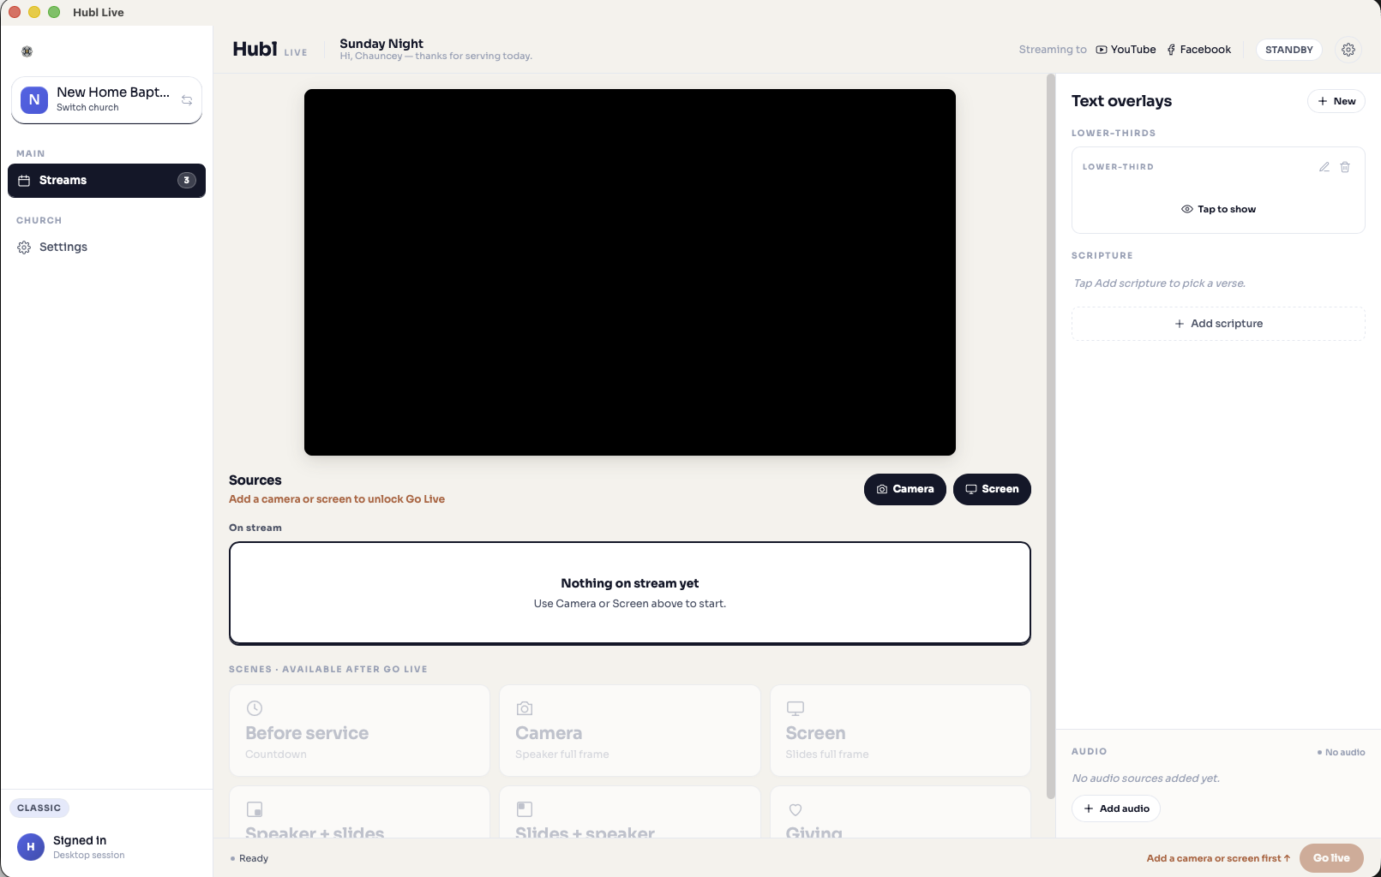Select the Before service countdown scene
This screenshot has height=877, width=1381.
[359, 731]
